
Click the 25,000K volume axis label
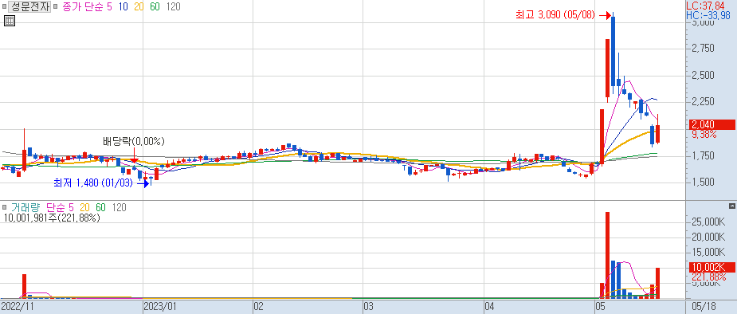coord(709,222)
